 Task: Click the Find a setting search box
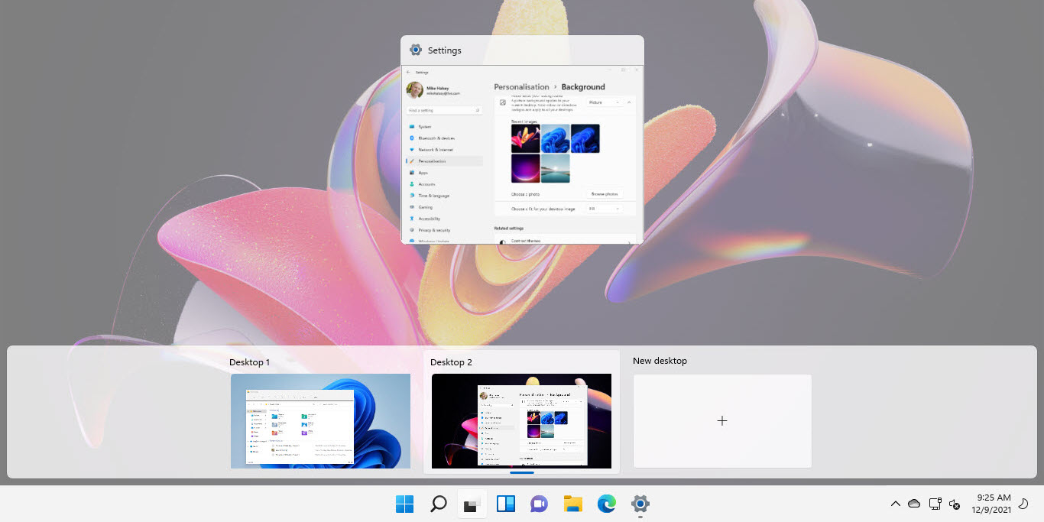click(443, 110)
